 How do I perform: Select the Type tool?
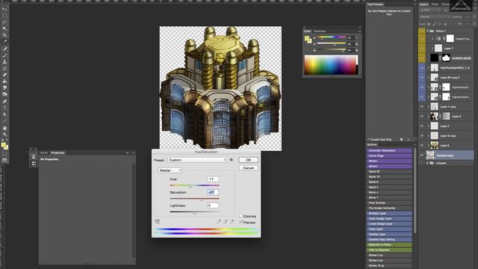pos(4,108)
